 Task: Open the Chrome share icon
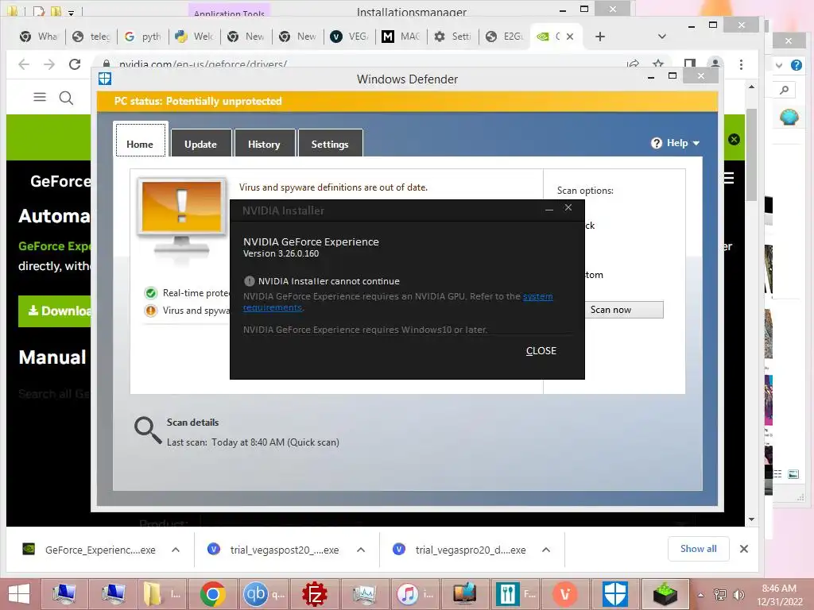[632, 64]
